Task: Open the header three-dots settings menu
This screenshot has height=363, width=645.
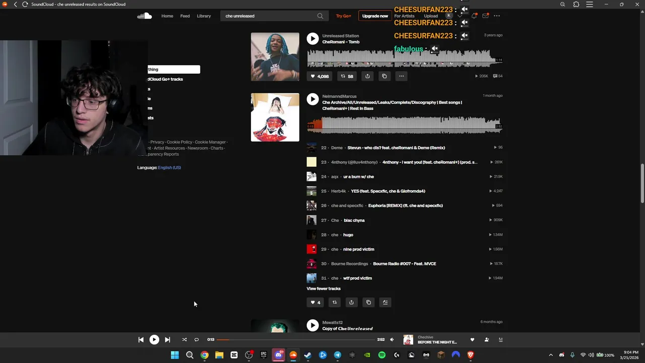Action: coord(497,16)
